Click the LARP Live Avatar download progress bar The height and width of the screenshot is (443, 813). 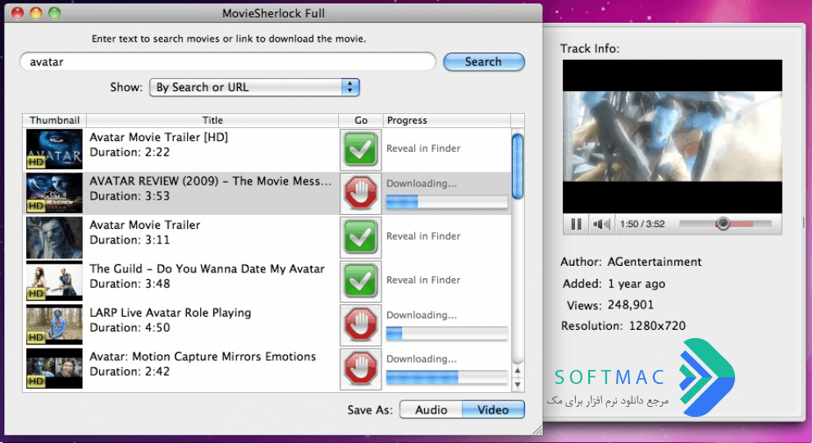click(446, 334)
